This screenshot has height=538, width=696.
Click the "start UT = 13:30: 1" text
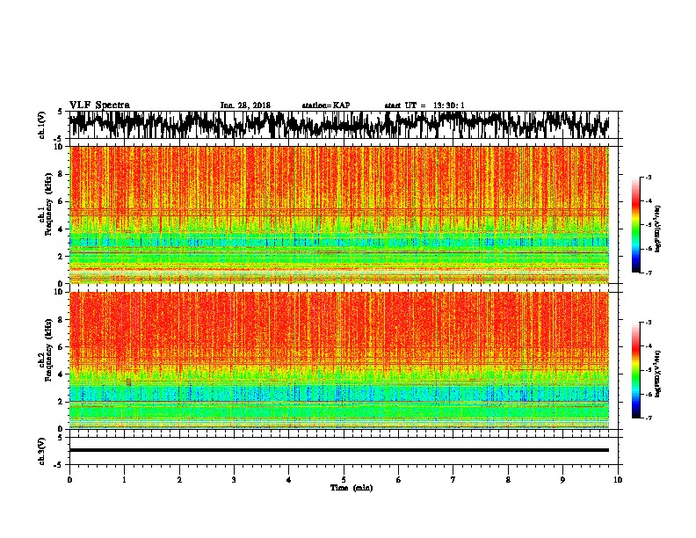tap(424, 105)
